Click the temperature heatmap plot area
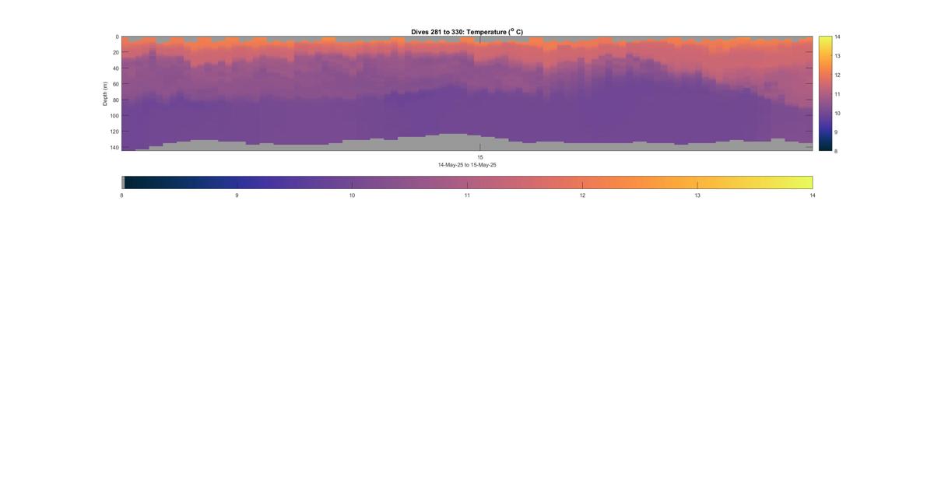 click(467, 93)
